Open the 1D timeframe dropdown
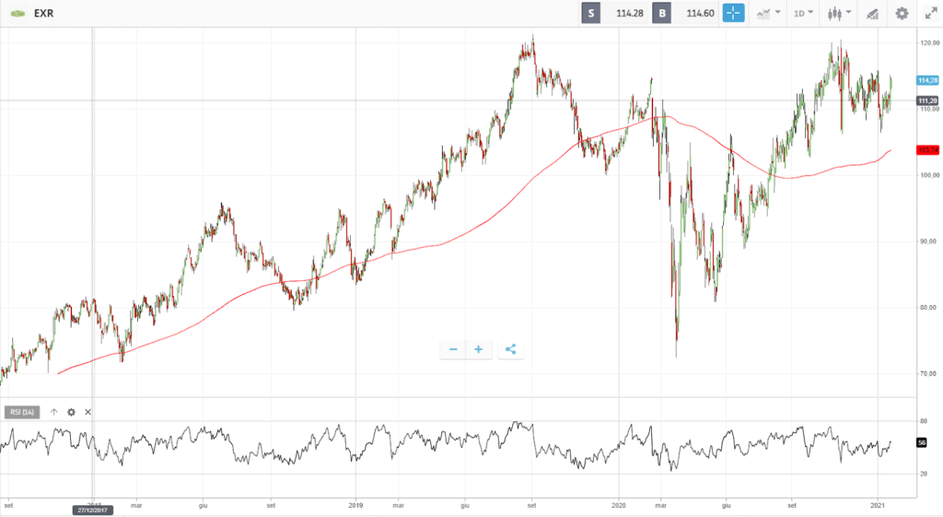This screenshot has height=517, width=943. click(x=803, y=13)
